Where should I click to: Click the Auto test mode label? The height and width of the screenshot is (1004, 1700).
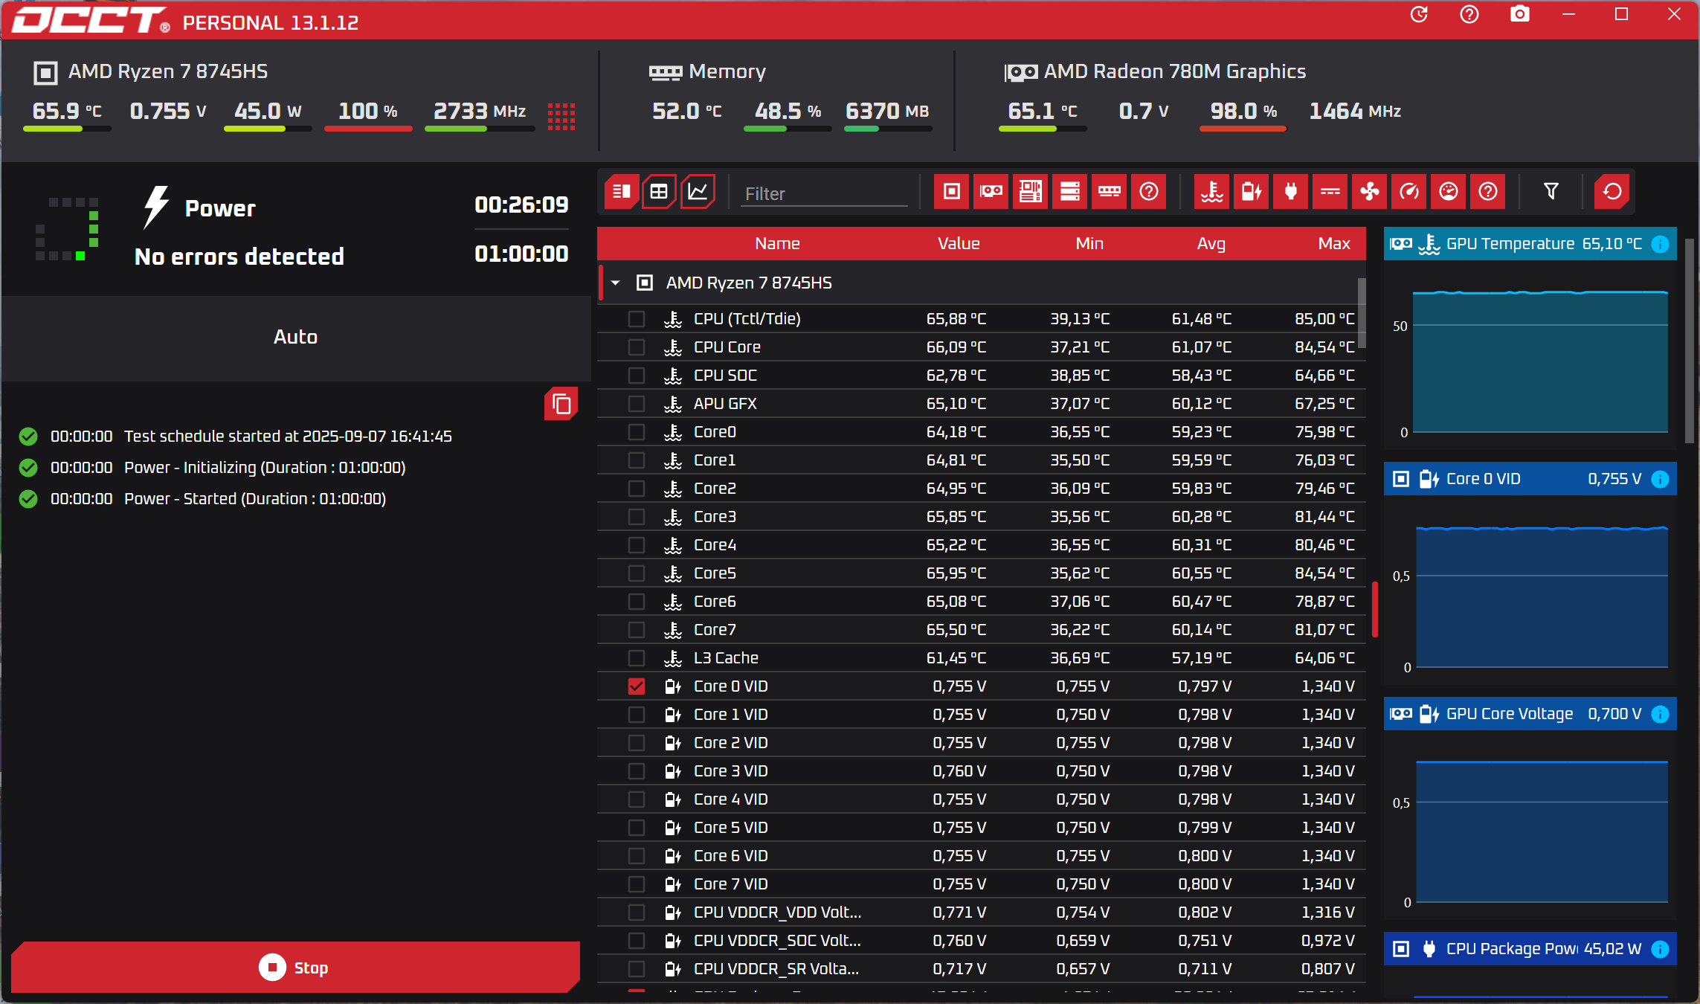tap(295, 337)
